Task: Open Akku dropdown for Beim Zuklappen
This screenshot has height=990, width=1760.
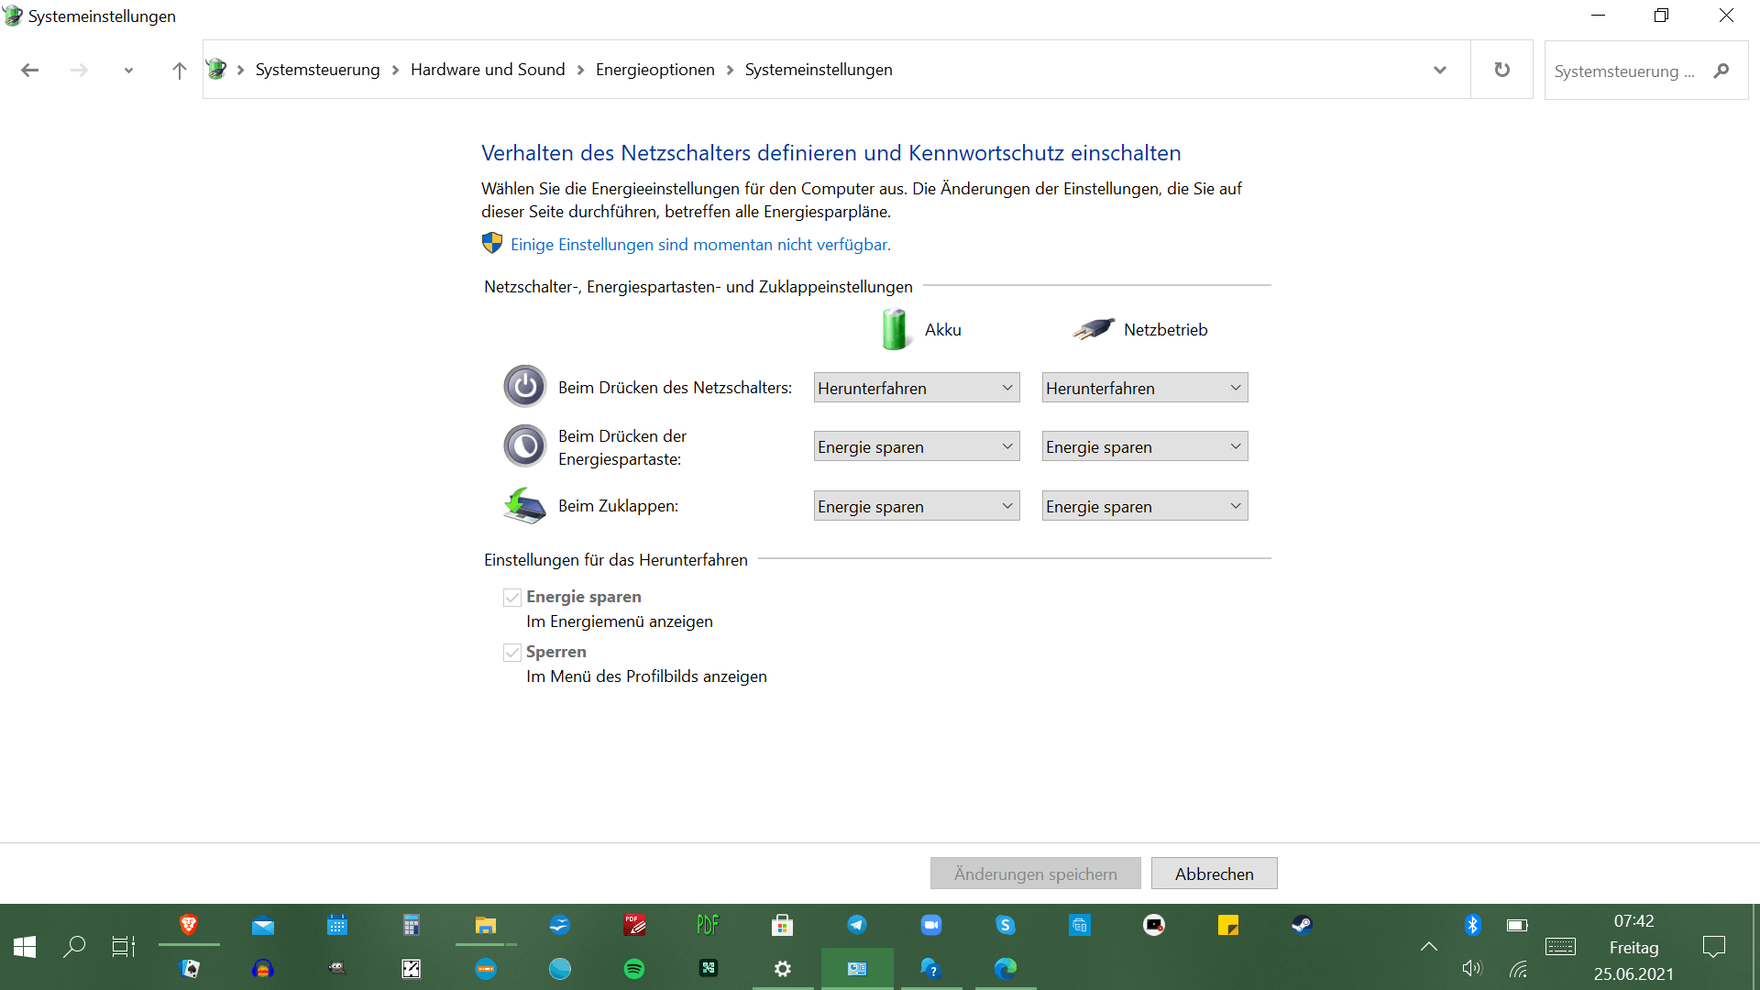Action: point(916,506)
